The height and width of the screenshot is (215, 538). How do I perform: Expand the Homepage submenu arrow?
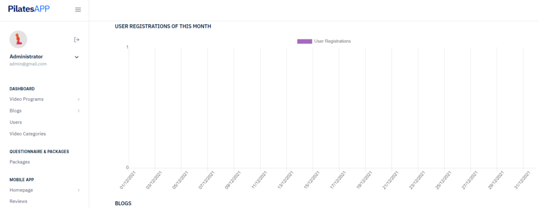click(78, 190)
